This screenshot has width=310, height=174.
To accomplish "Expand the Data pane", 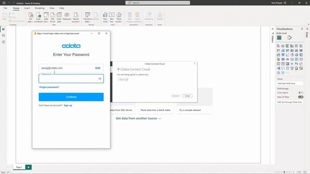I will (x=307, y=29).
